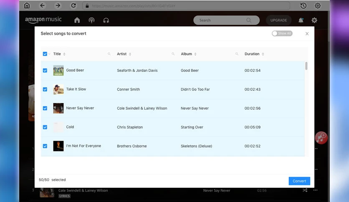Viewport: 349px width, 202px height.
Task: Sort by Album using sort arrows
Action: point(195,54)
